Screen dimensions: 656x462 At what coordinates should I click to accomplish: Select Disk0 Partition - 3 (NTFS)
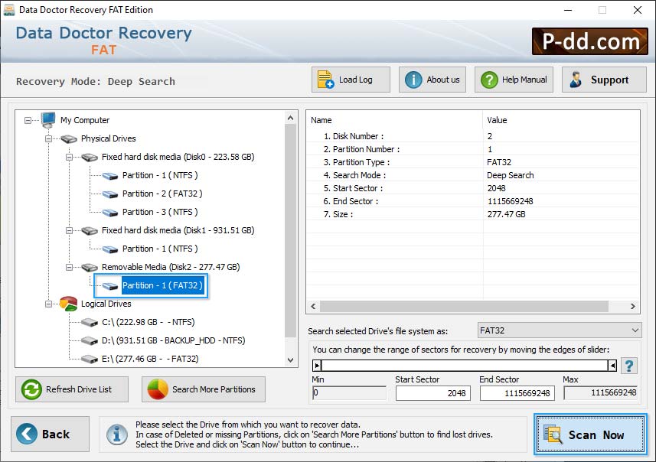[160, 212]
